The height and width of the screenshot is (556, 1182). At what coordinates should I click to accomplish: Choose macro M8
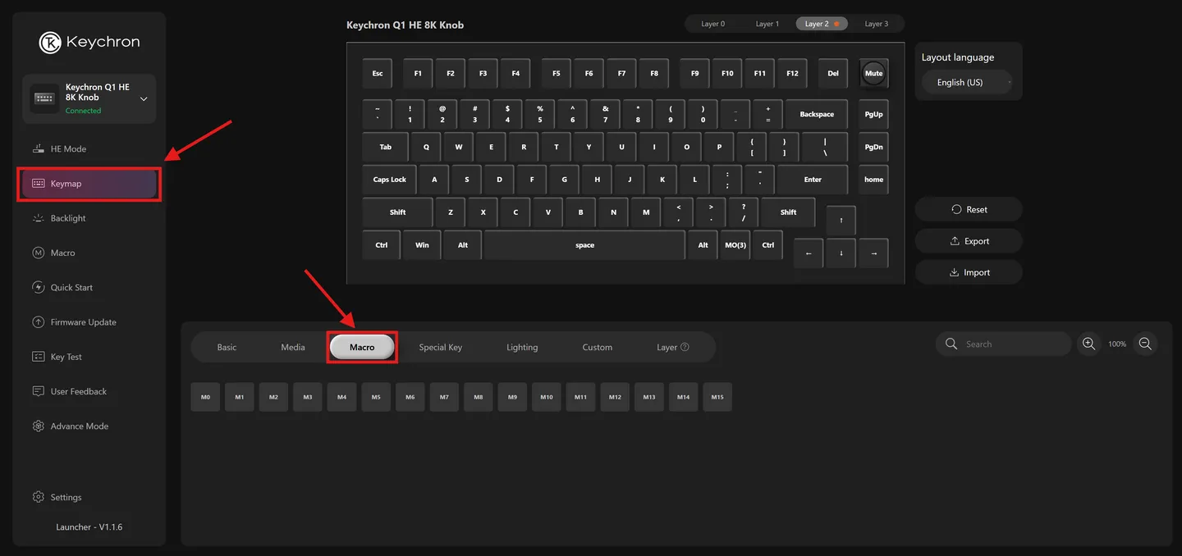click(x=479, y=397)
